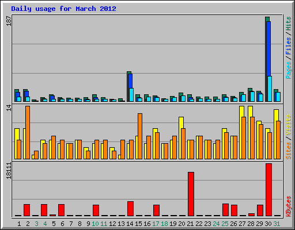
Task: Click day label 1 on the x-axis
Action: 19,224
